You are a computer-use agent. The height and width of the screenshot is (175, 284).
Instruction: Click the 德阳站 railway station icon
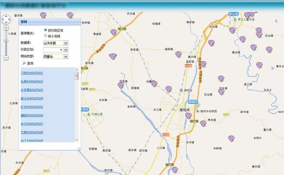(x=181, y=90)
